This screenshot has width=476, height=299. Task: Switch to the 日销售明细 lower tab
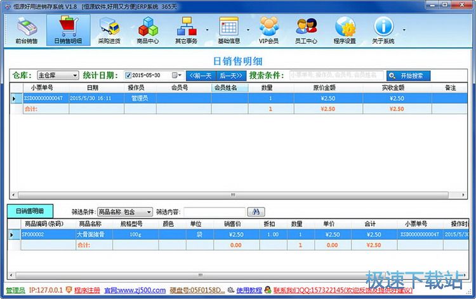(30, 211)
